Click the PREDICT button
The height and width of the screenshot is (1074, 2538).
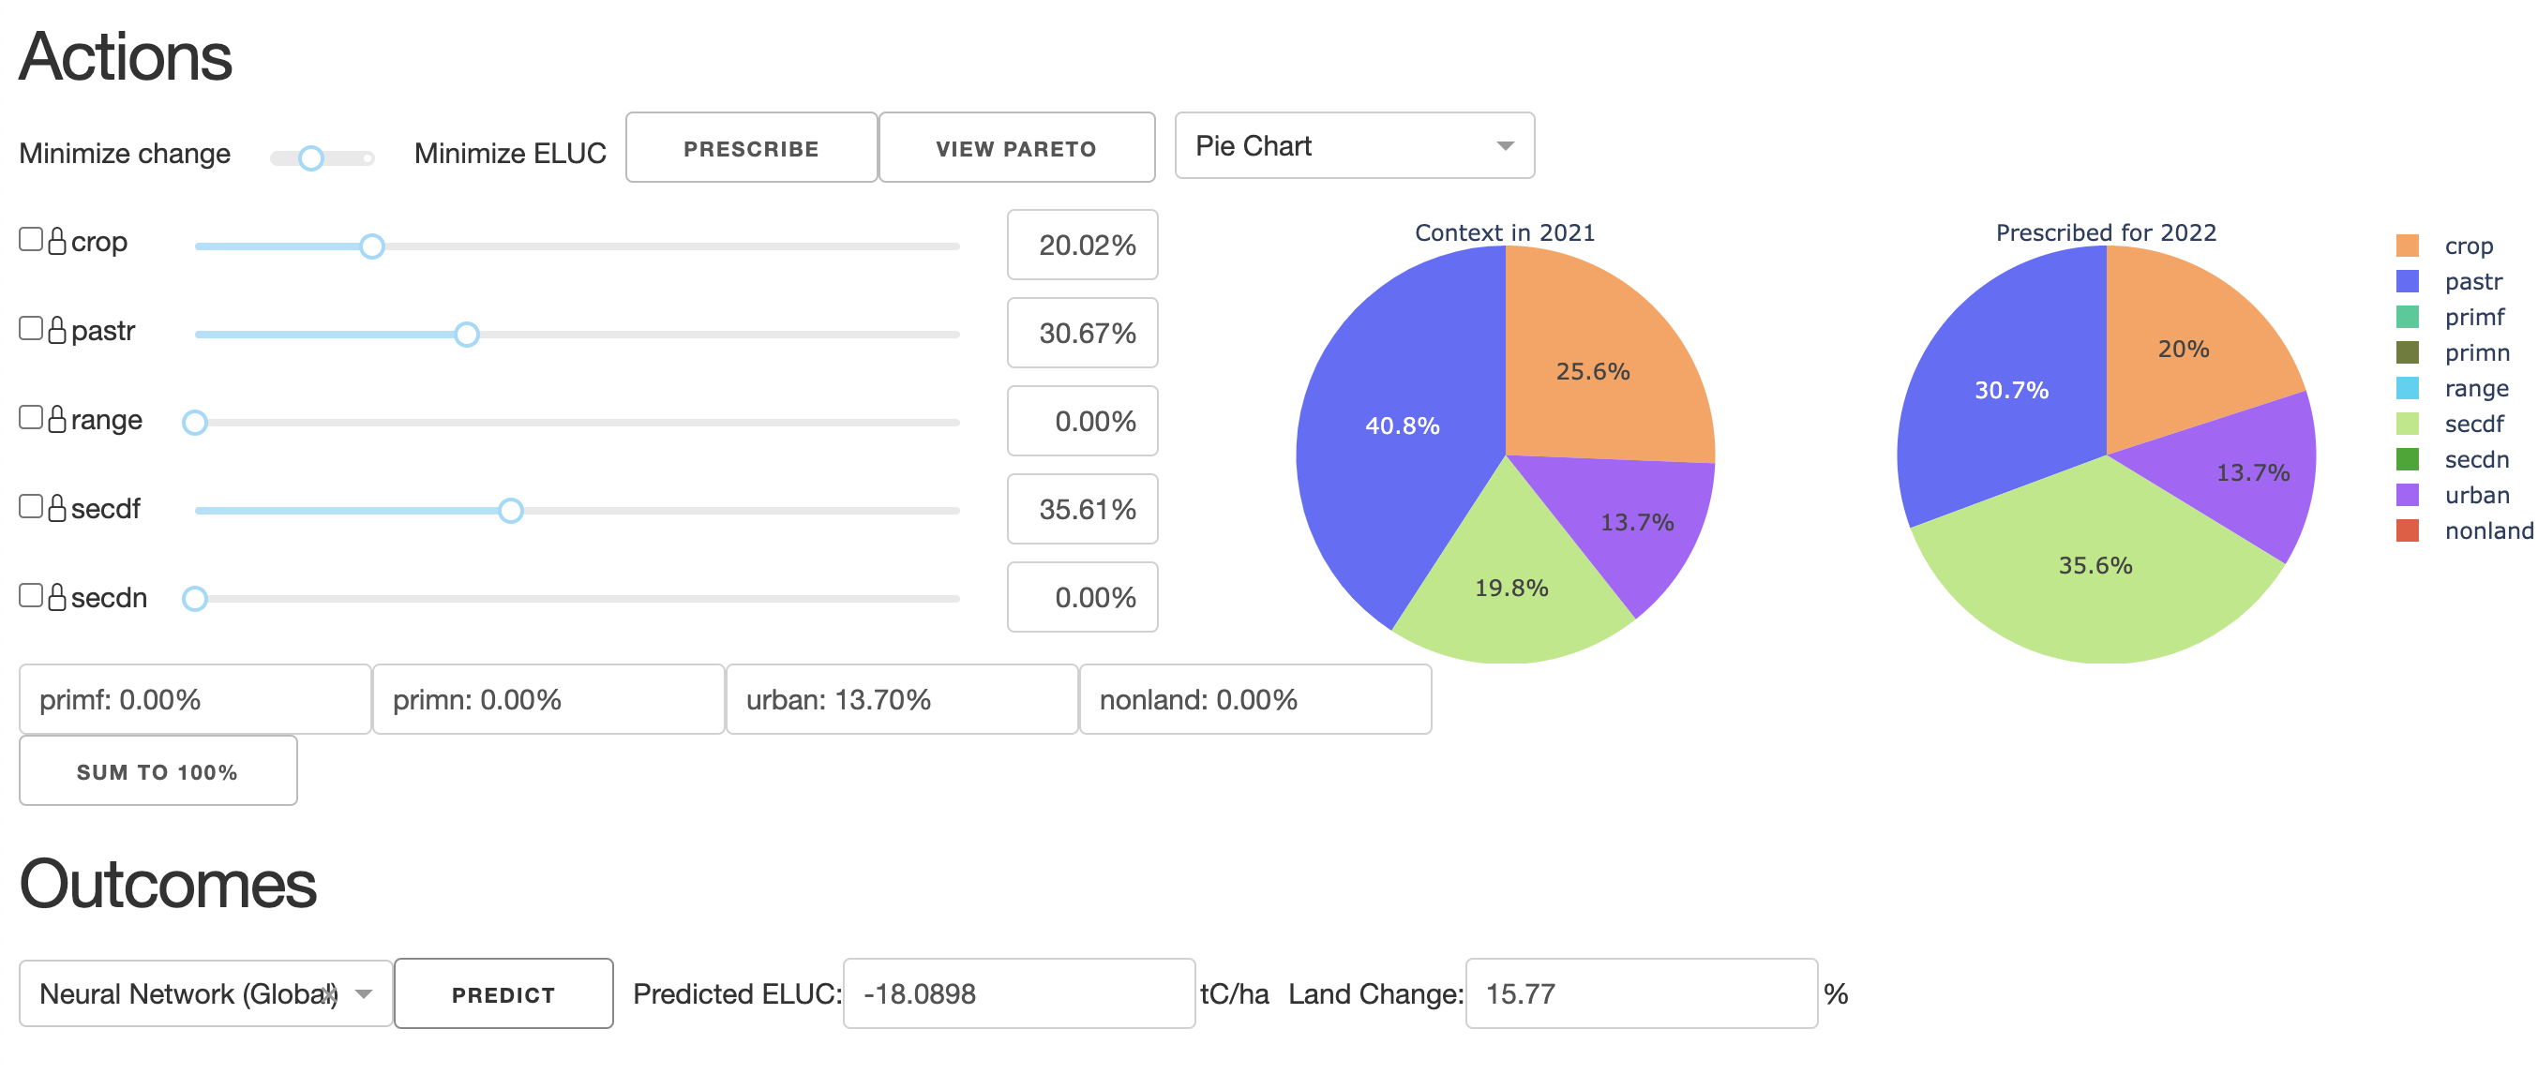pos(503,994)
